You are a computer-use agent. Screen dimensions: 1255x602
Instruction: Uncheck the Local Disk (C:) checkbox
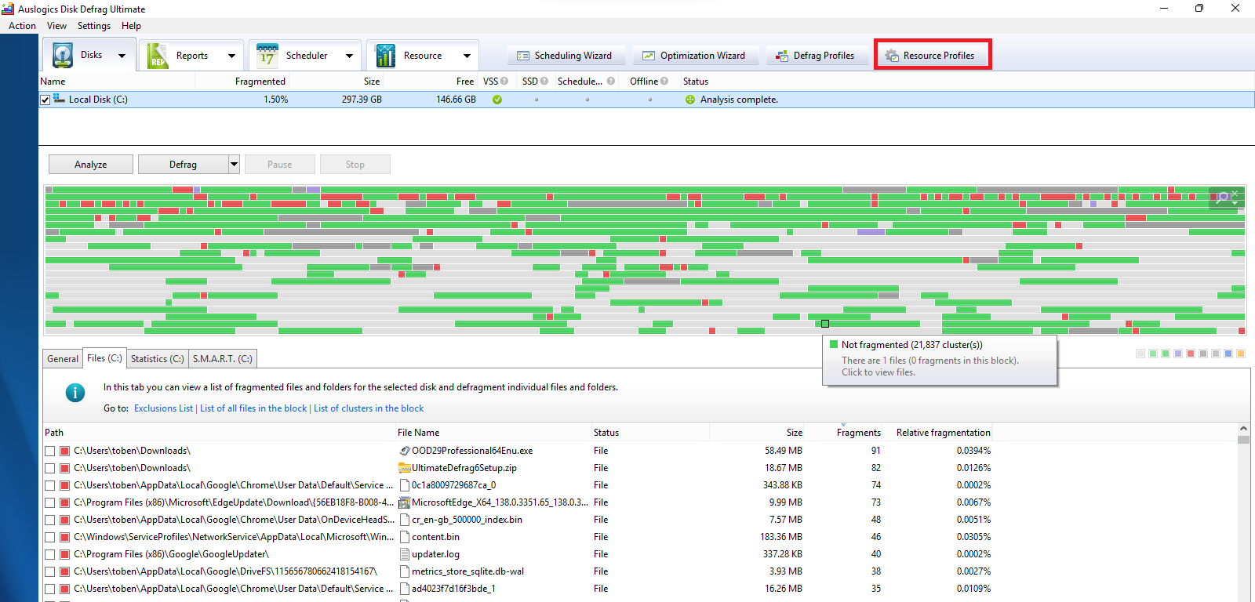45,100
